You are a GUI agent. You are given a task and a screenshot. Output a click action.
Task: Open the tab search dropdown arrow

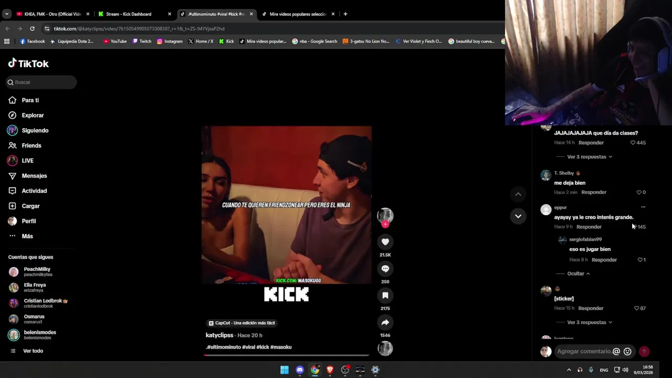coord(6,14)
